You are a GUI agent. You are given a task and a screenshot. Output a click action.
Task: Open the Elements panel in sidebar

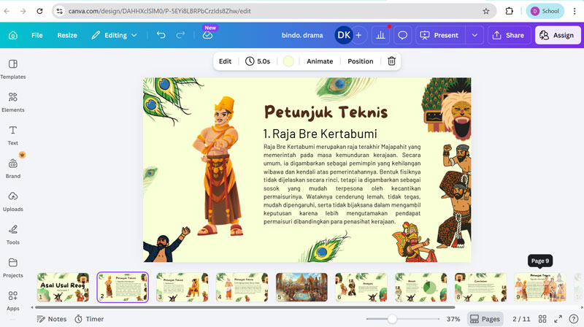tap(13, 101)
